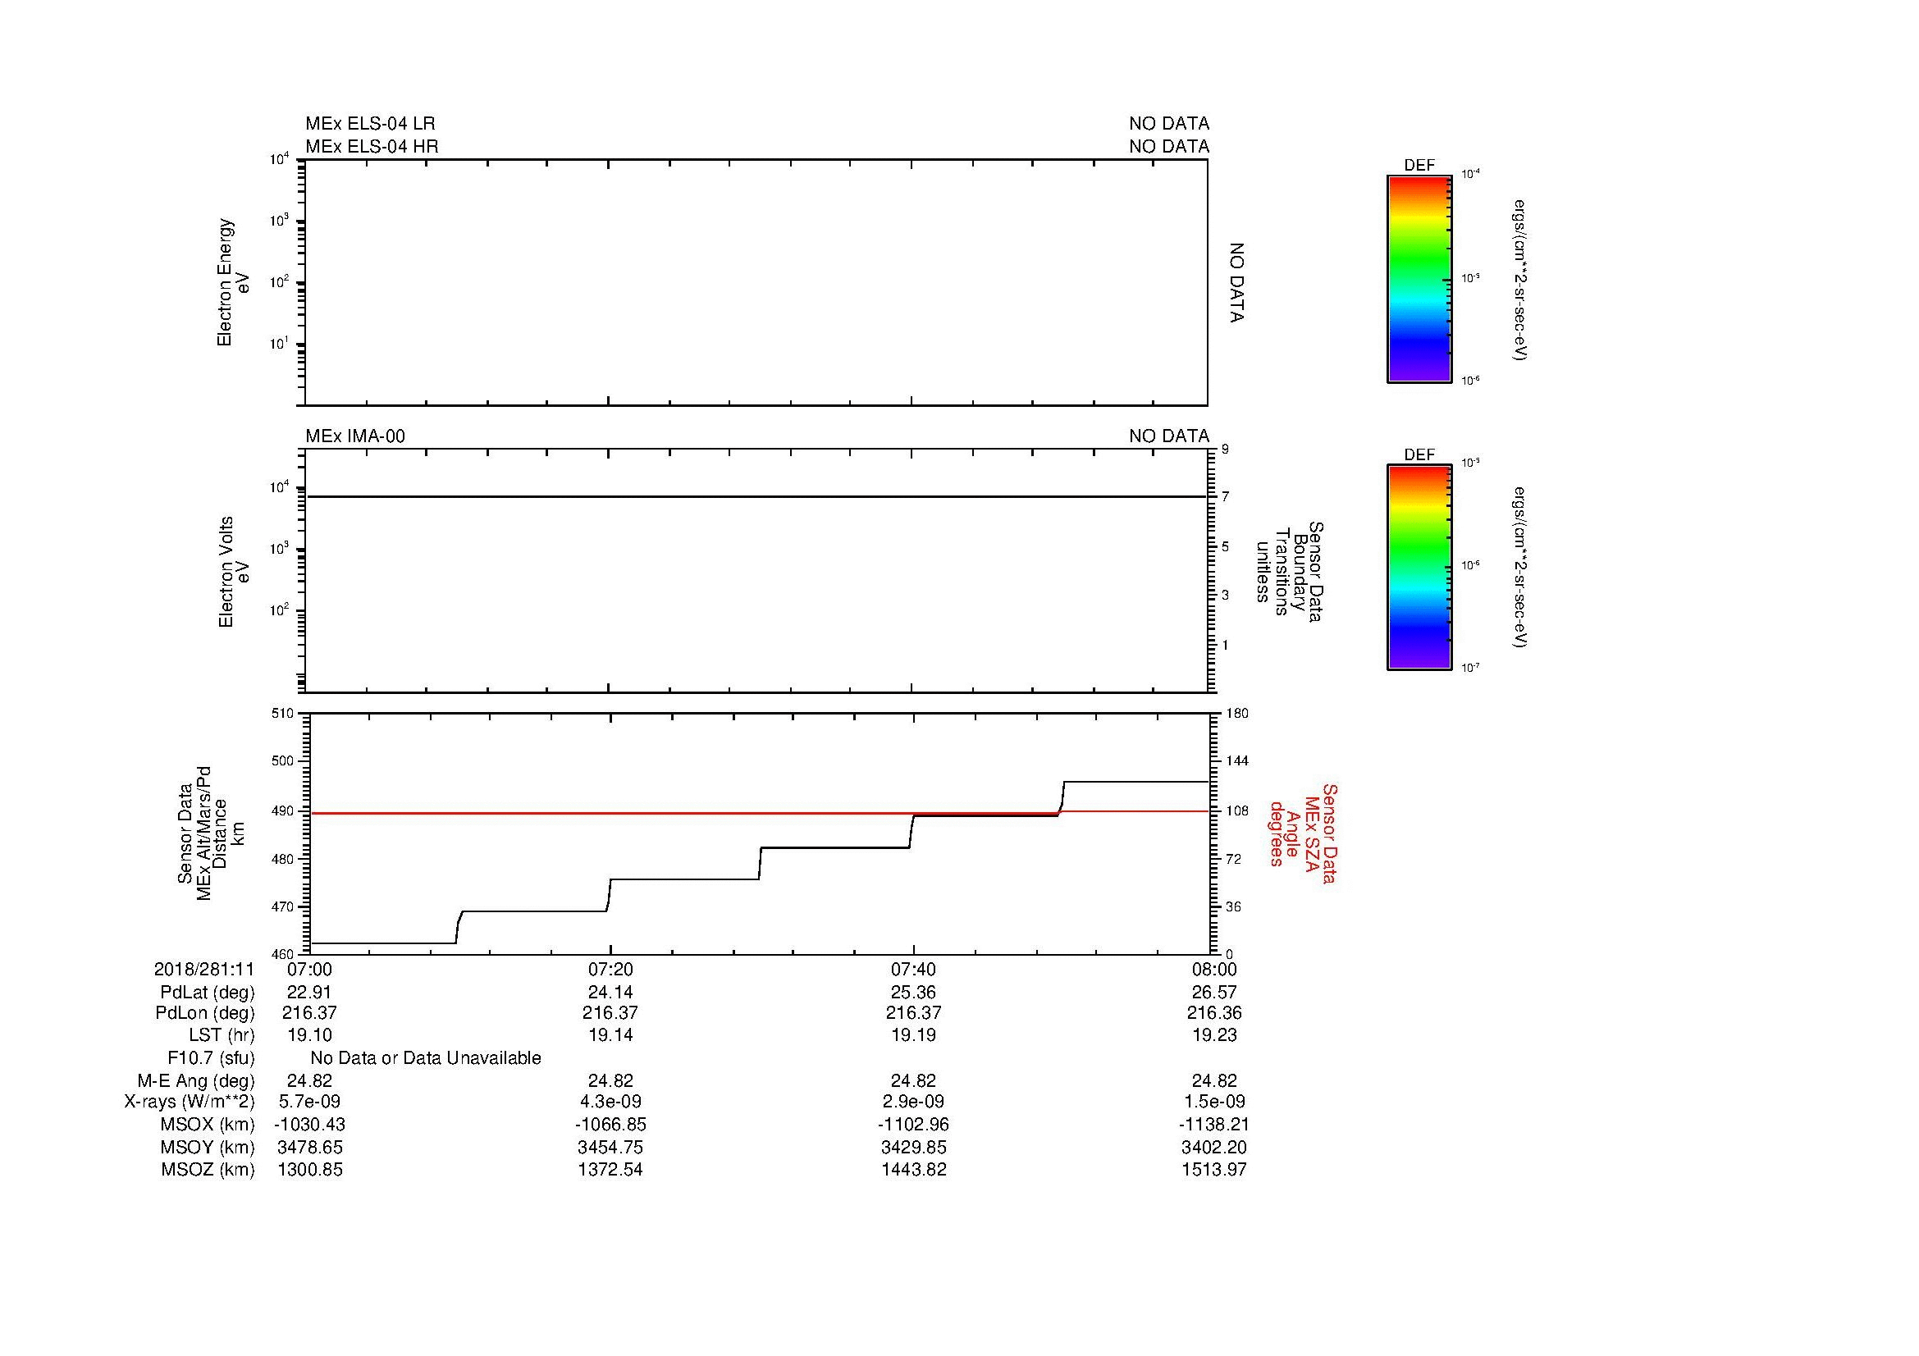Click MSOZ value 1372.54
1919x1356 pixels.
pyautogui.click(x=611, y=1170)
